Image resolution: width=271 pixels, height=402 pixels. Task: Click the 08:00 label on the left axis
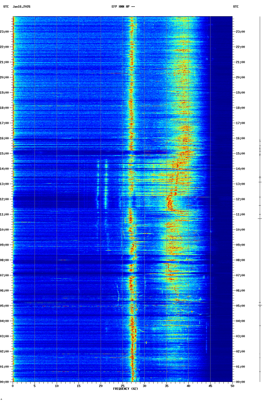pyautogui.click(x=5, y=260)
